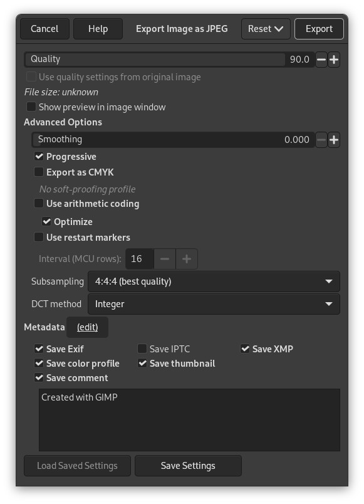Disable the Progressive option
This screenshot has width=364, height=504.
38,156
